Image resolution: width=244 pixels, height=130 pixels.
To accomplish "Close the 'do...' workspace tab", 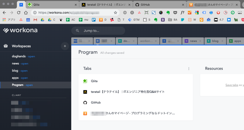I will (x=134, y=41).
